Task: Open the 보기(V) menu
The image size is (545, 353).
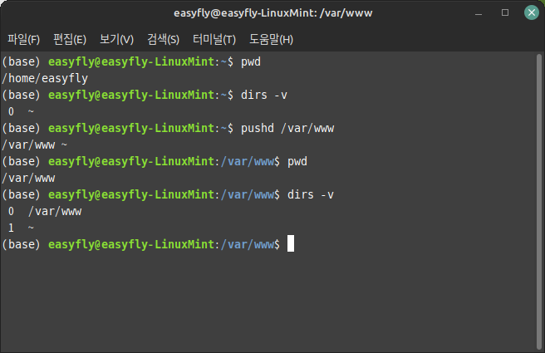Action: pos(116,39)
